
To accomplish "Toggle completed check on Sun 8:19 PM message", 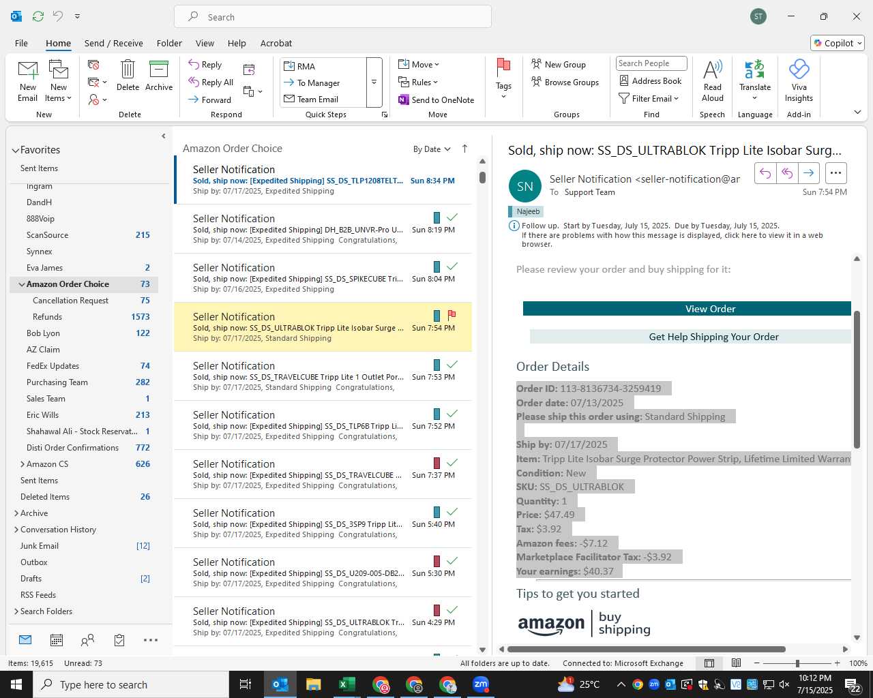I will [452, 217].
